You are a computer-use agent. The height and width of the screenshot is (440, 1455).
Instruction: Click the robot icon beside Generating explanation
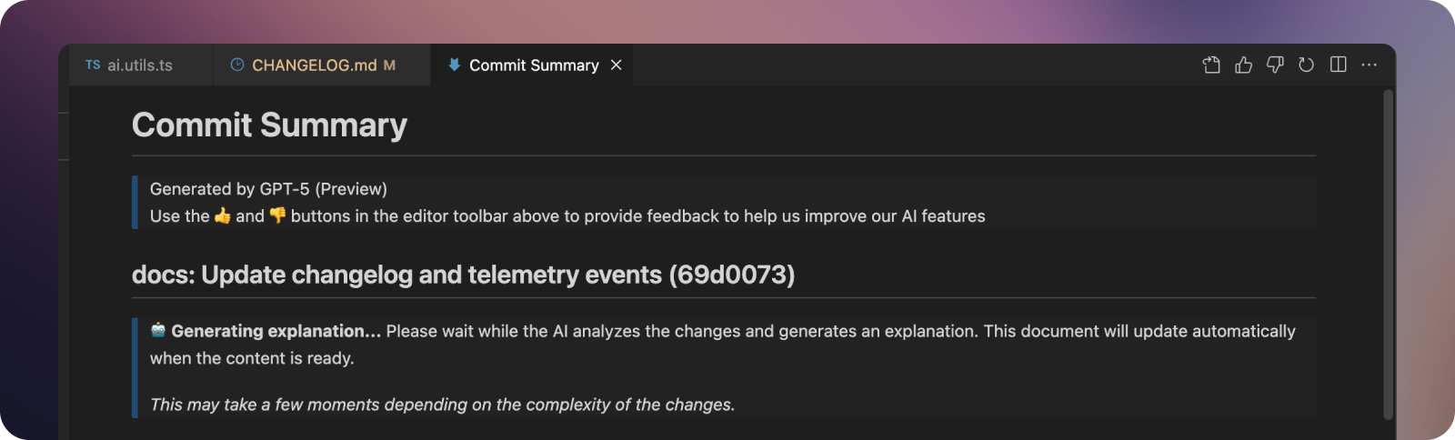click(158, 330)
